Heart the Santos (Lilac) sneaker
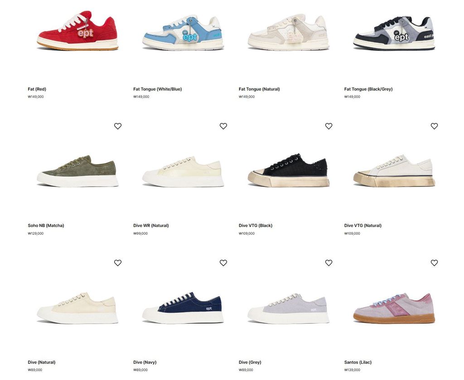This screenshot has height=380, width=464. click(x=434, y=263)
